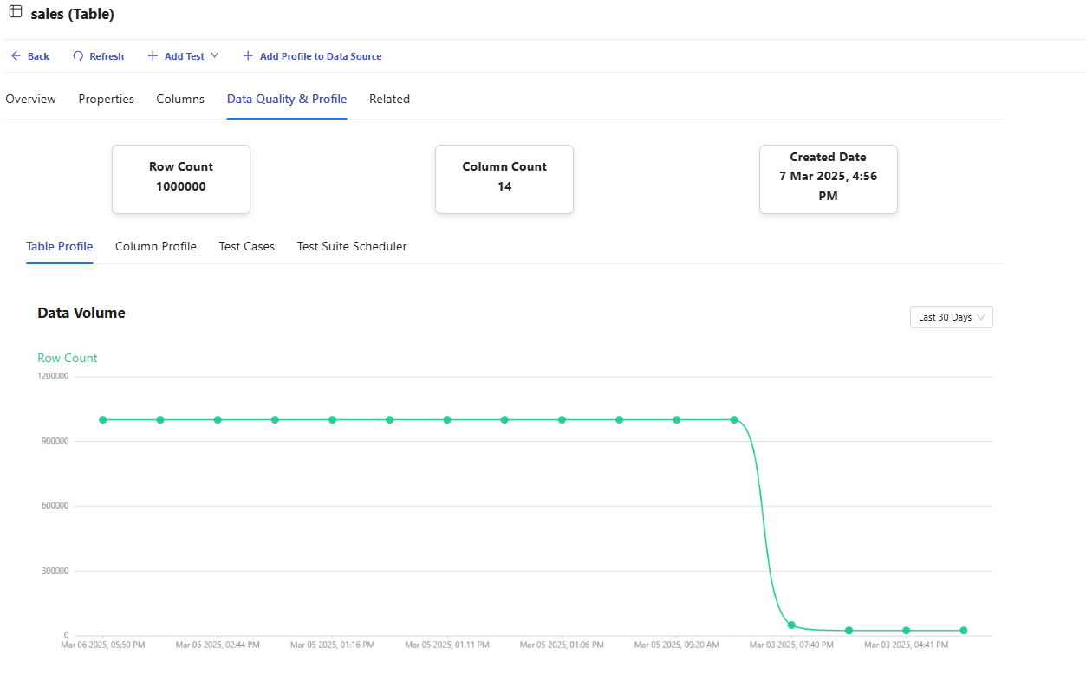The height and width of the screenshot is (674, 1086).
Task: Click the Refresh circular arrow icon
Action: coord(78,56)
